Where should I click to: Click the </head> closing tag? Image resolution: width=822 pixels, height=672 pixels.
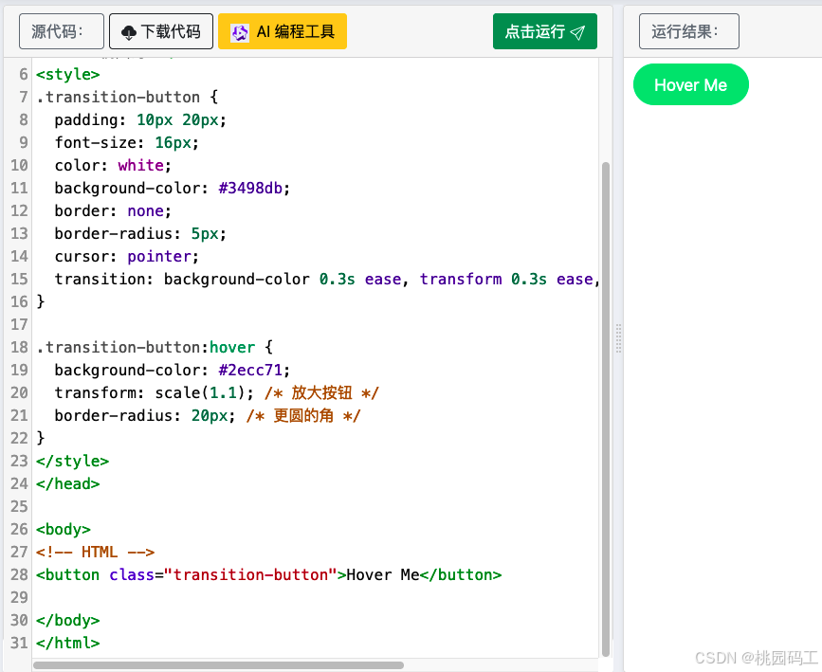(67, 483)
